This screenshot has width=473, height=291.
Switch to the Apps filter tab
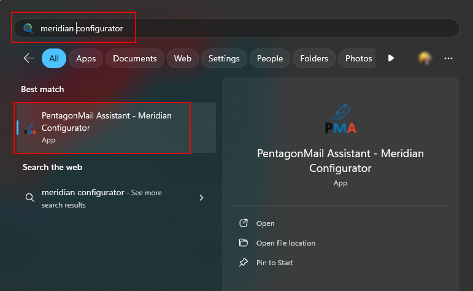coord(86,58)
